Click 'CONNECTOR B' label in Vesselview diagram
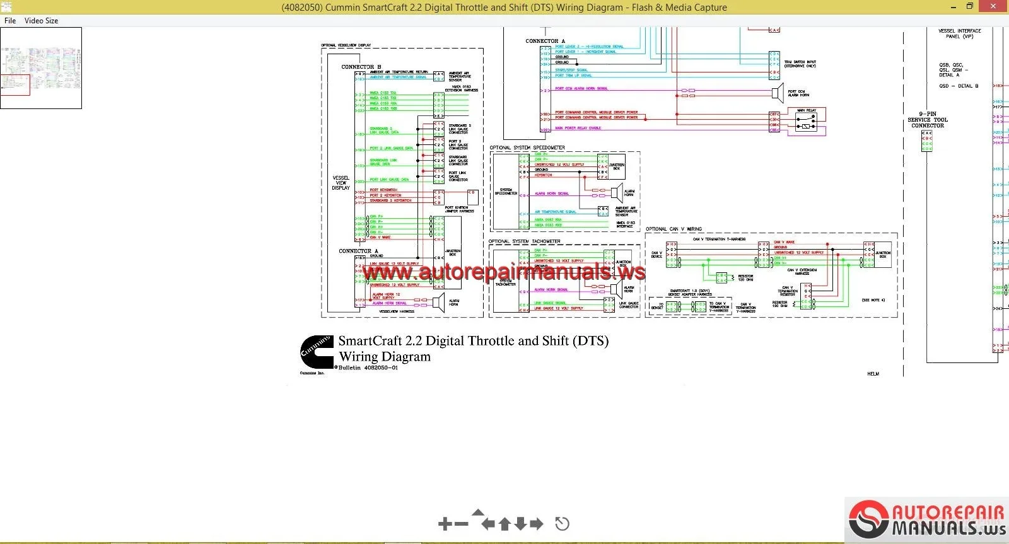The width and height of the screenshot is (1009, 544). coord(361,67)
